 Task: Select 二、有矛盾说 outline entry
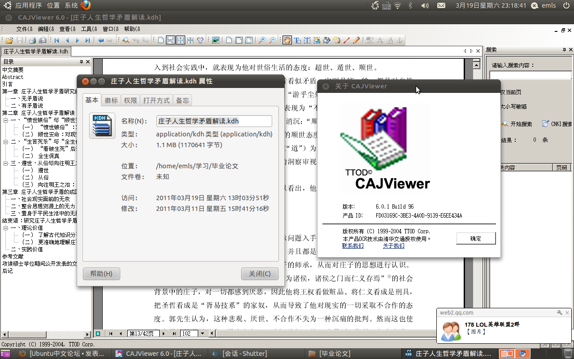[27, 106]
